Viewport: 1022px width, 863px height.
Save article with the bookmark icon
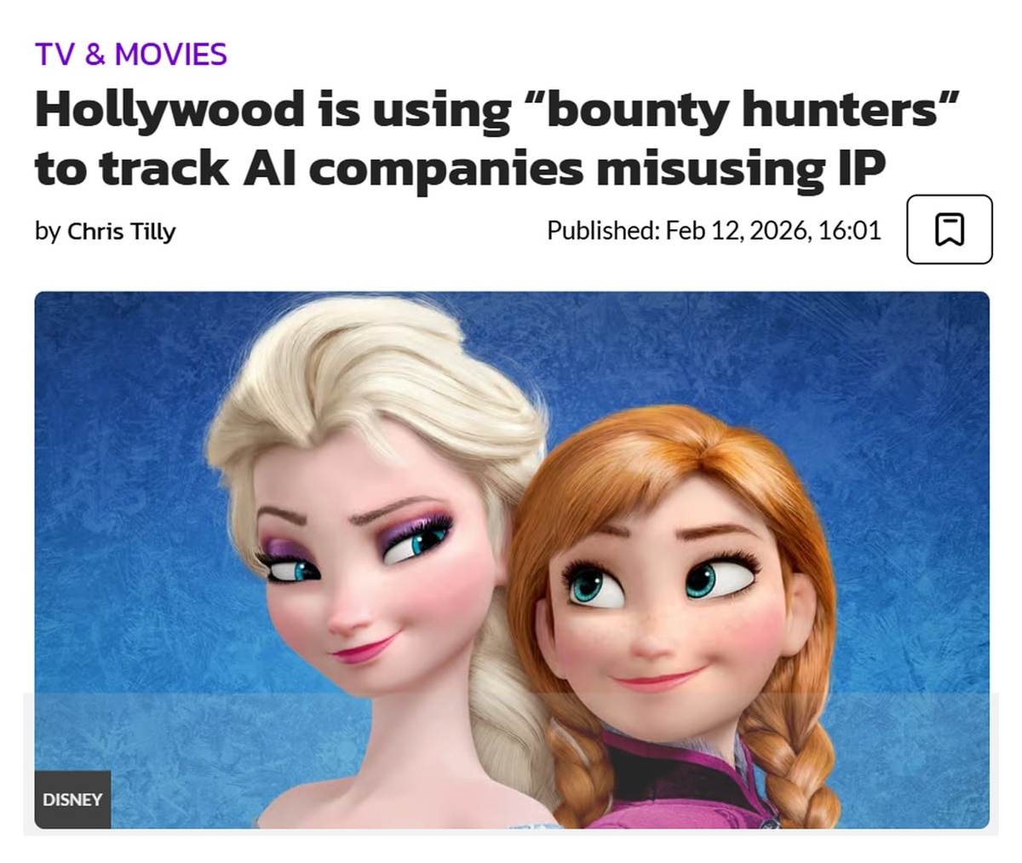949,229
